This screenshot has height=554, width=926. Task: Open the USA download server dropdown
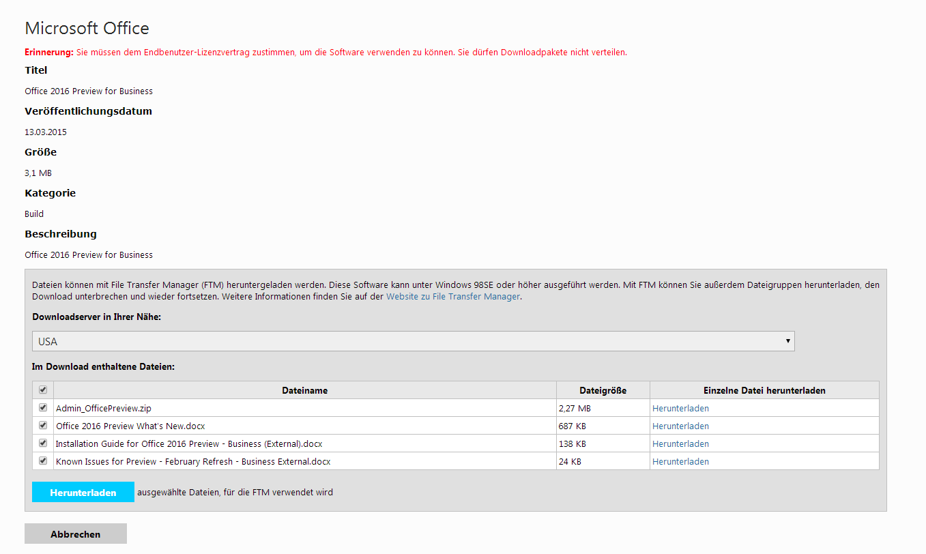coord(414,341)
